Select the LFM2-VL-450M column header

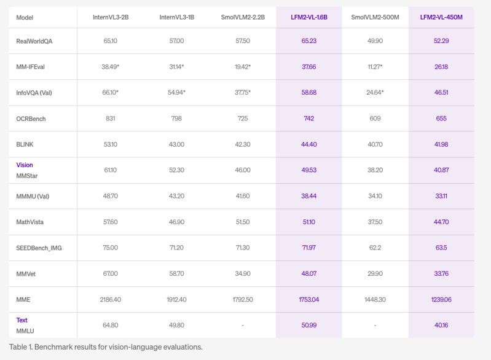441,17
